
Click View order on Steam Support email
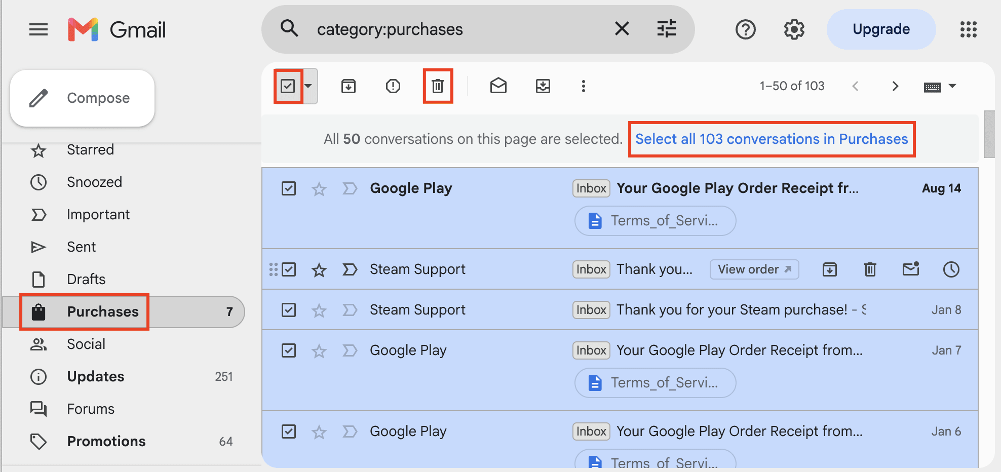pos(754,269)
